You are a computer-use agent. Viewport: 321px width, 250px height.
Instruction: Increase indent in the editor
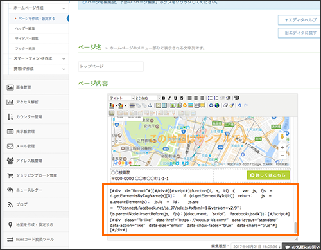pyautogui.click(x=229, y=98)
